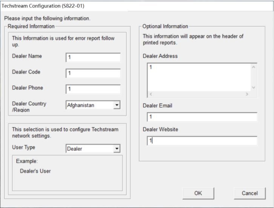274x208 pixels.
Task: Click the User Type label
Action: tap(24, 147)
